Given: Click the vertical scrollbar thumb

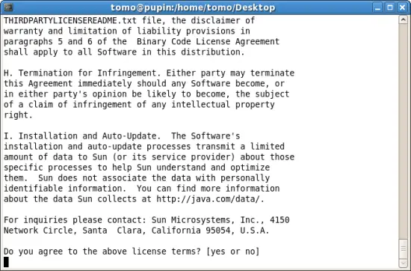Looking at the screenshot, I should (404, 249).
